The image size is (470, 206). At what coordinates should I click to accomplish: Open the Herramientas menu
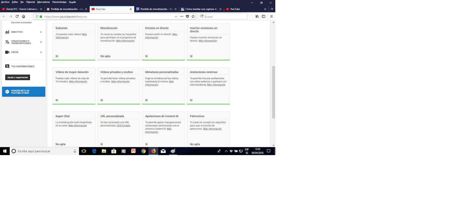pyautogui.click(x=59, y=2)
